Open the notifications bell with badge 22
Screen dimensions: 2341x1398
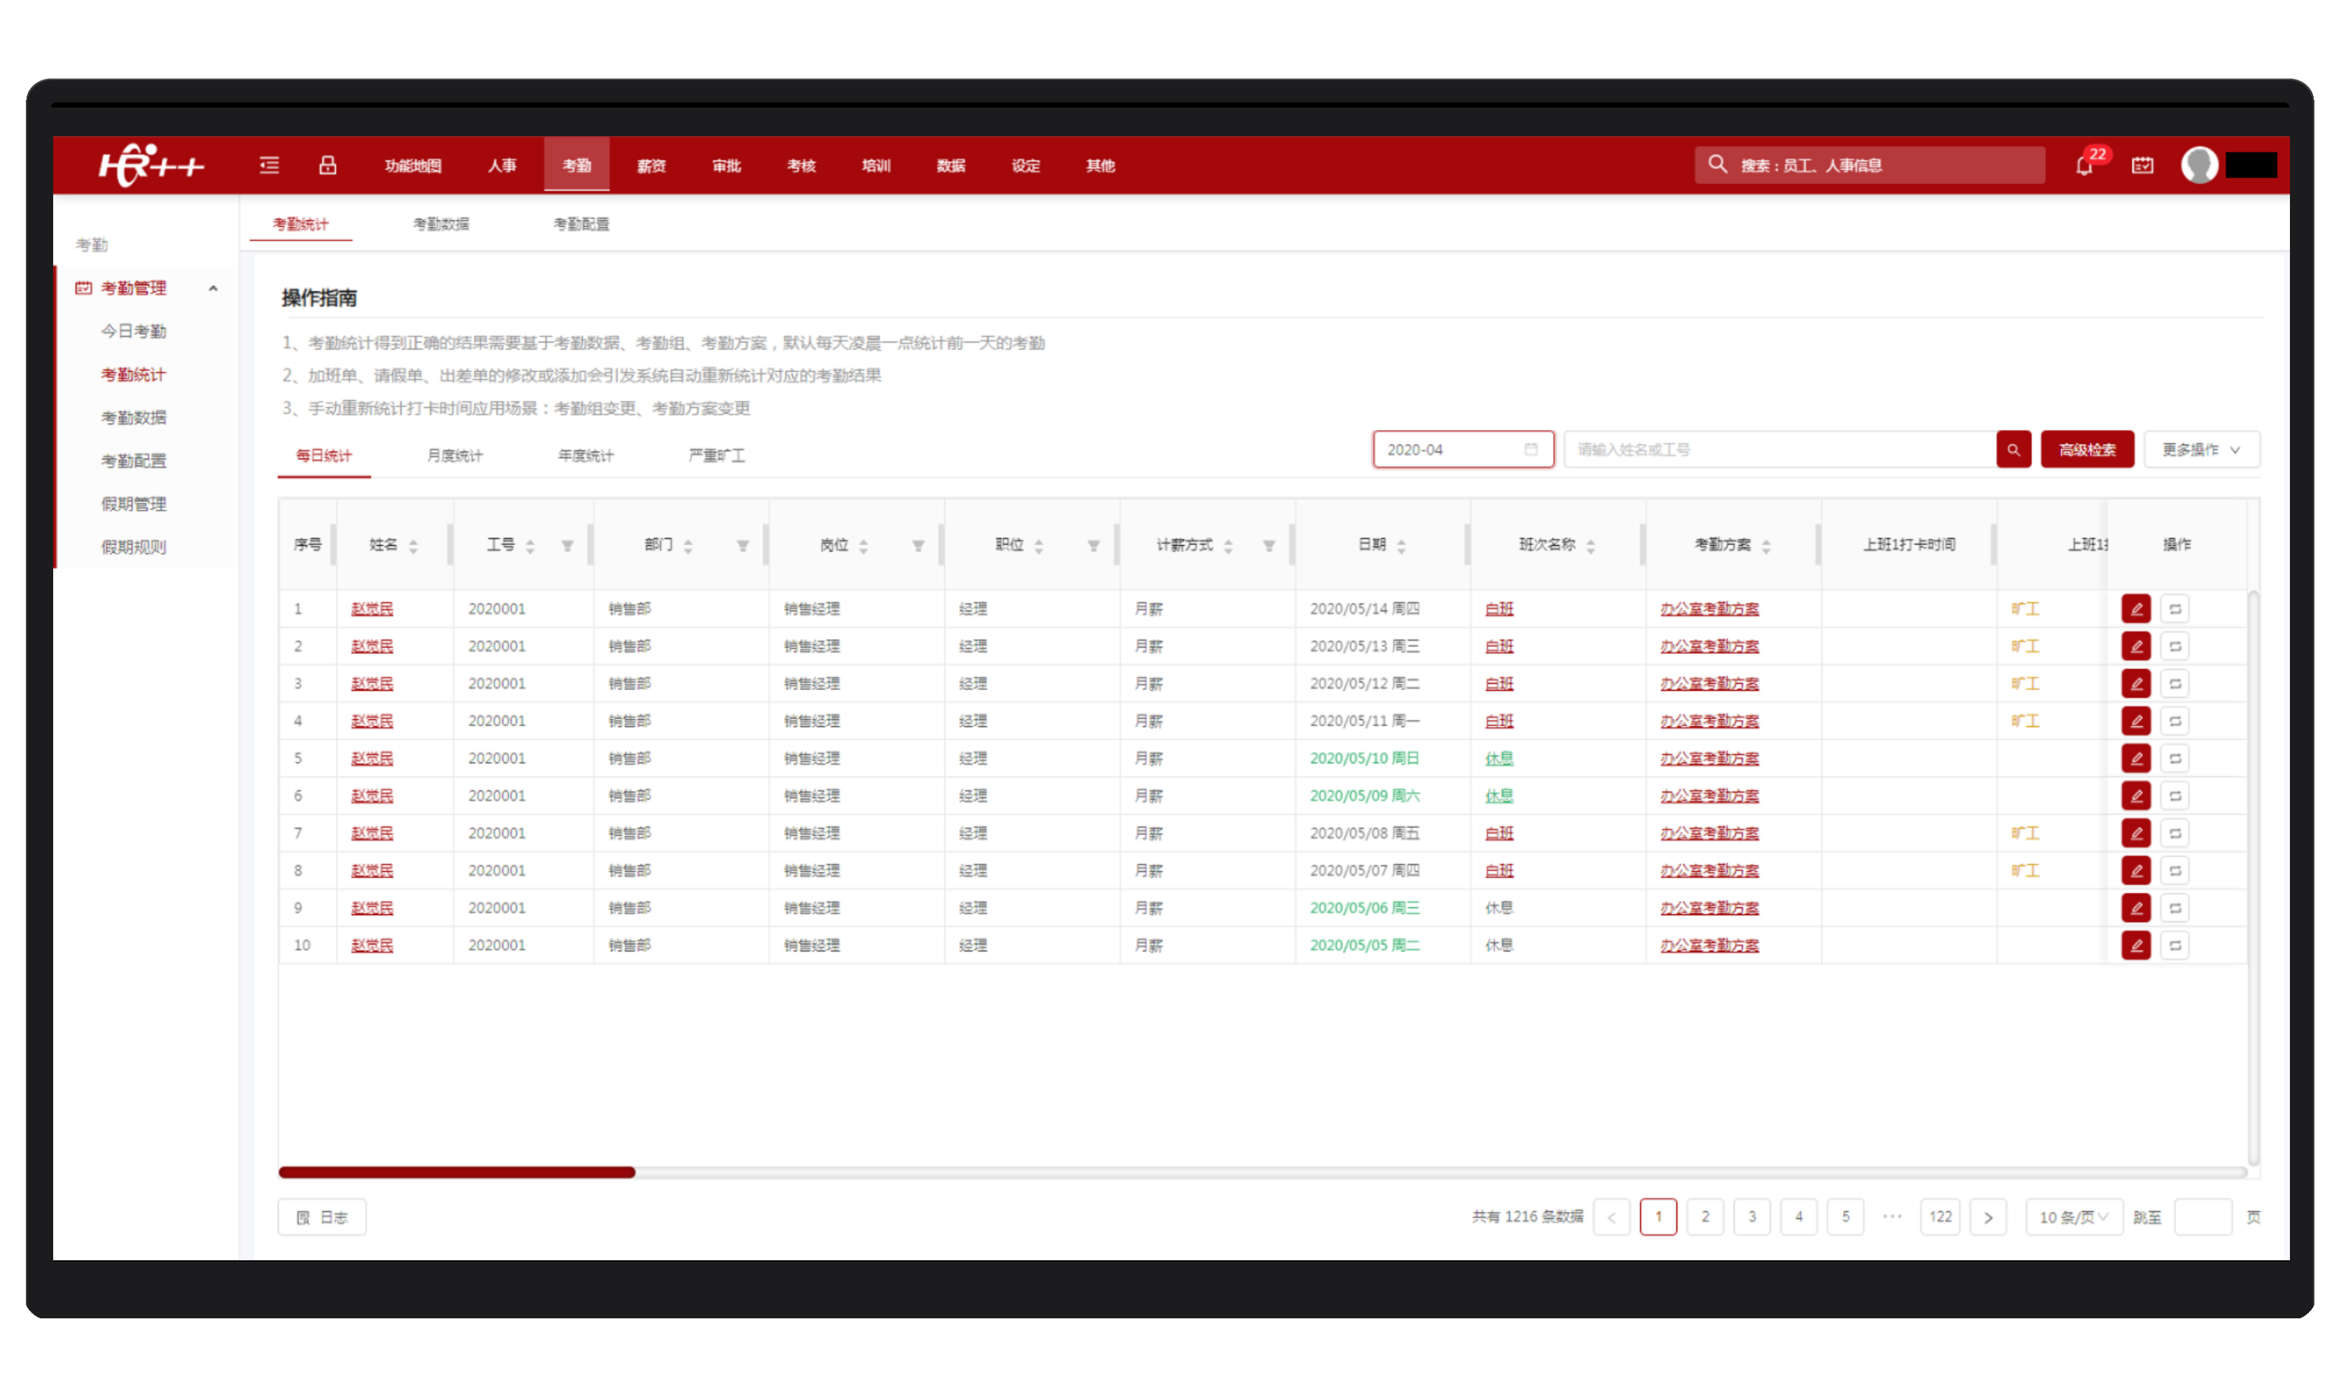(x=2084, y=166)
